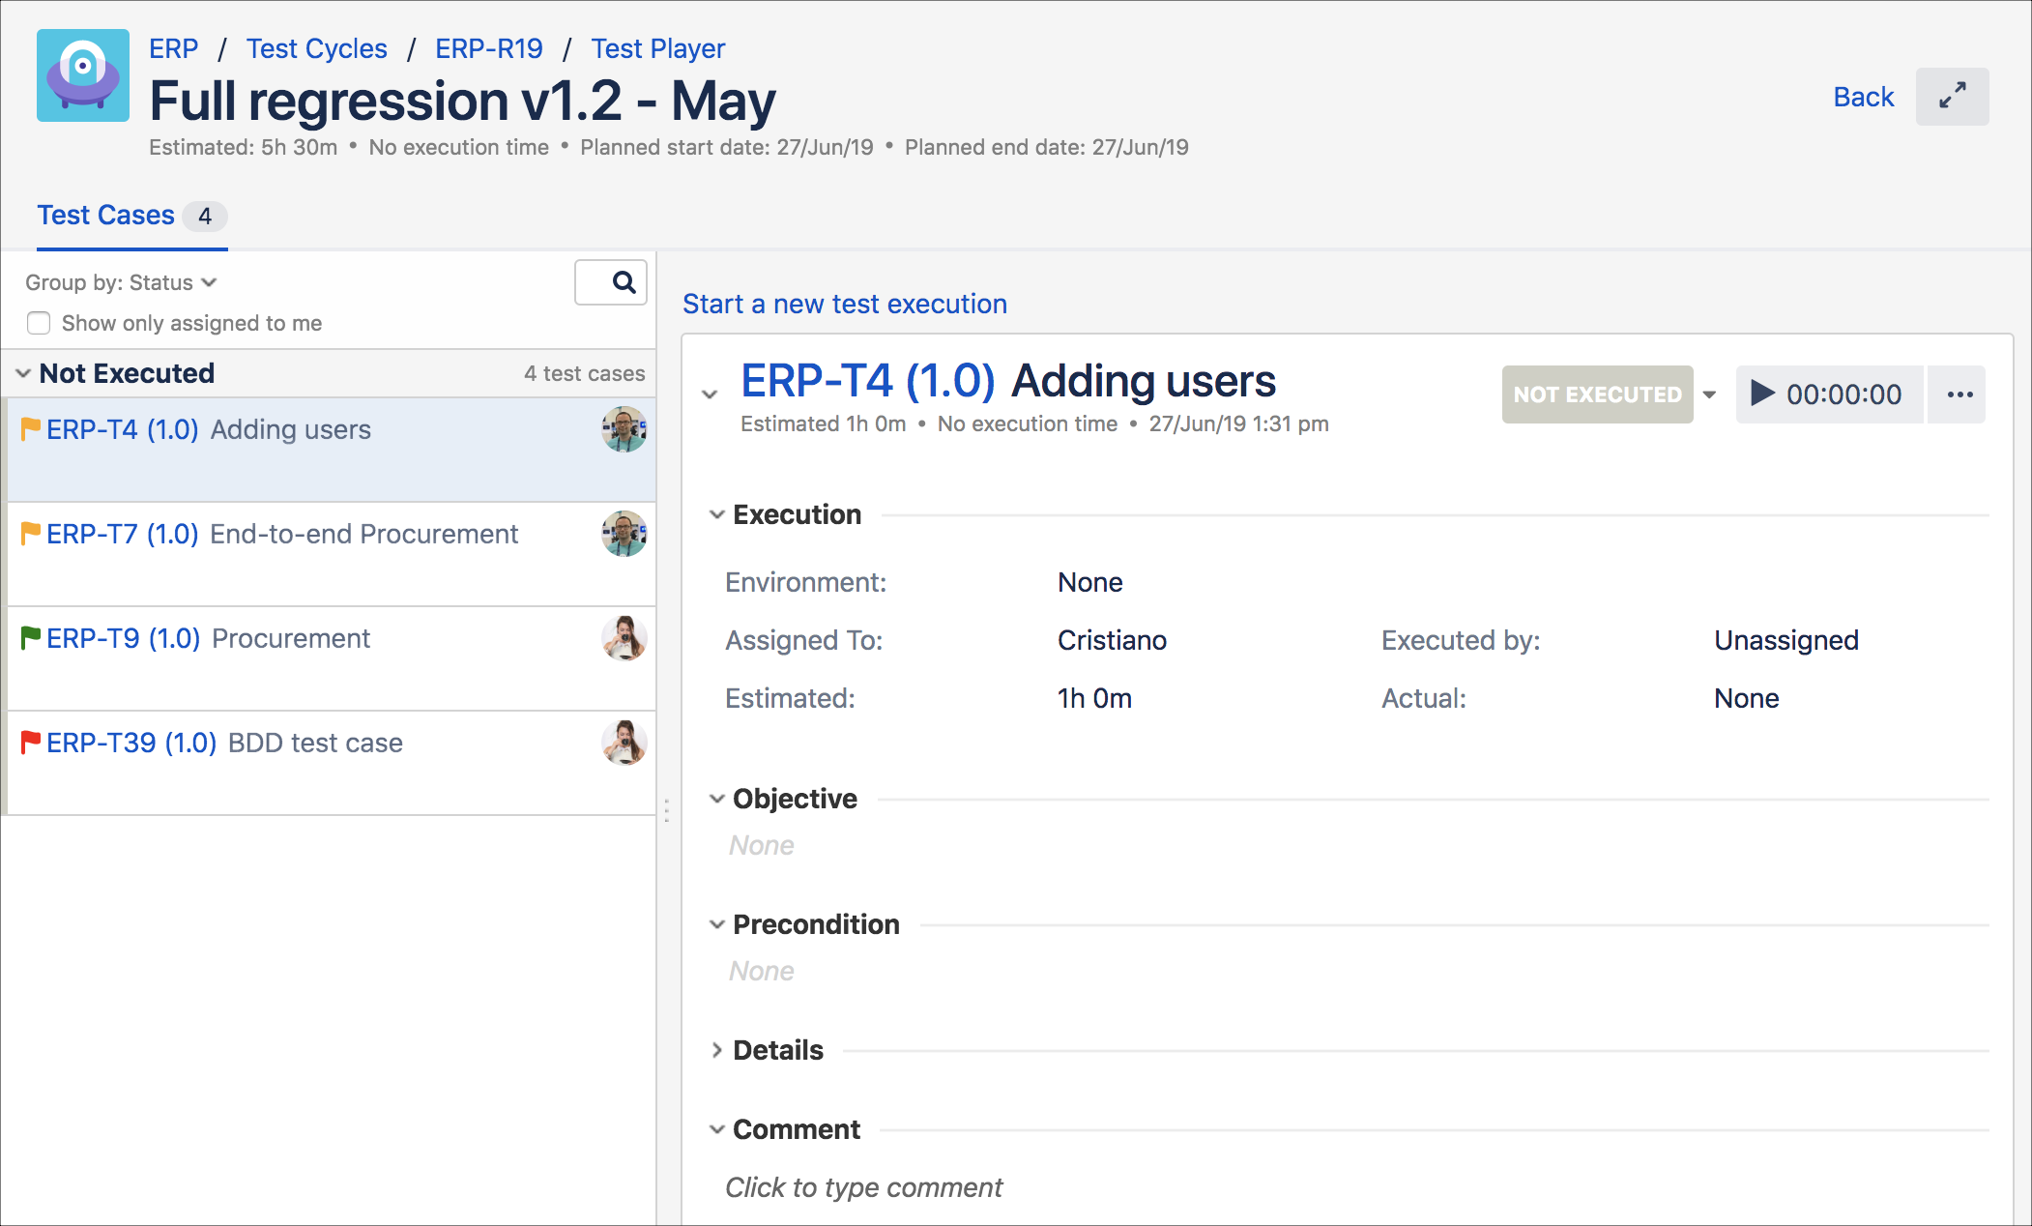Enable Show only assigned to me checkbox
Image resolution: width=2032 pixels, height=1226 pixels.
click(39, 323)
